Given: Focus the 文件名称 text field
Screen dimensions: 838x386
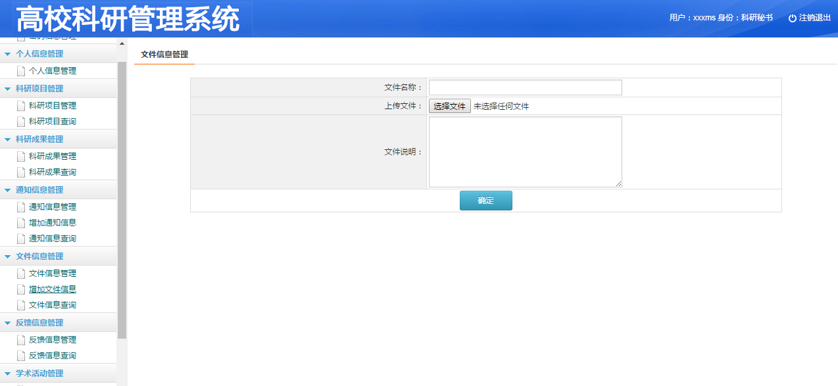Looking at the screenshot, I should (526, 87).
